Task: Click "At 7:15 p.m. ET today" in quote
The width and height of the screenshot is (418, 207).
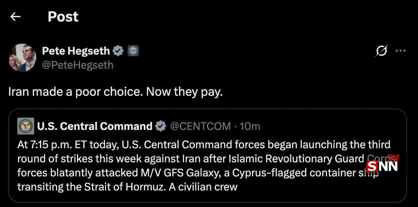Action: pos(68,144)
